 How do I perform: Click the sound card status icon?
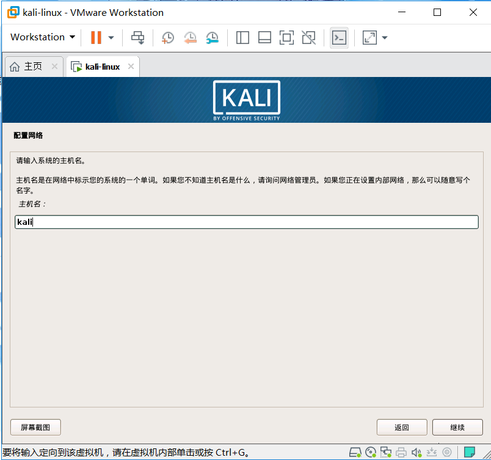[x=416, y=452]
